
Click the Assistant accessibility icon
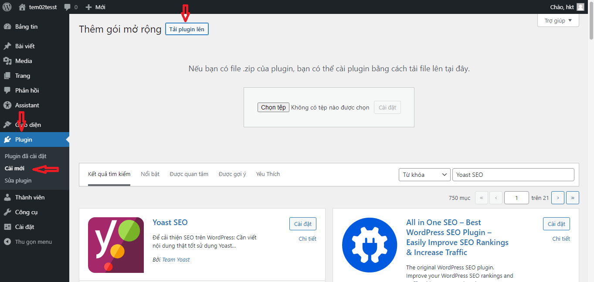[x=7, y=105]
